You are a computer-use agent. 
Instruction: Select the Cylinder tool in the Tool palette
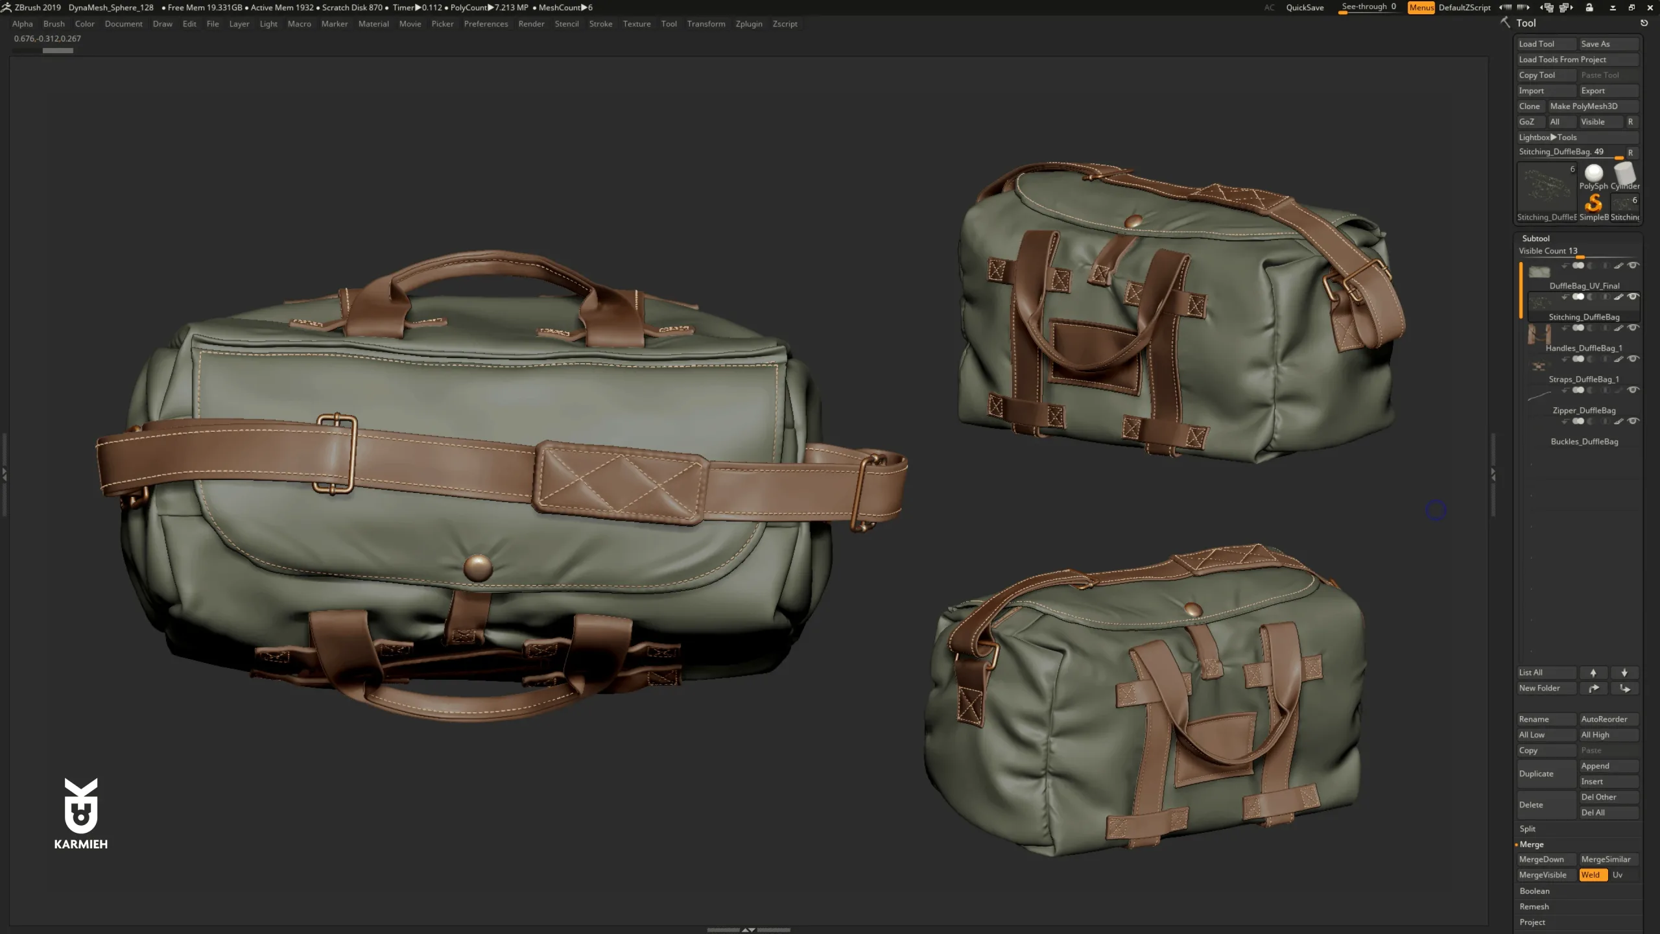[x=1625, y=174]
